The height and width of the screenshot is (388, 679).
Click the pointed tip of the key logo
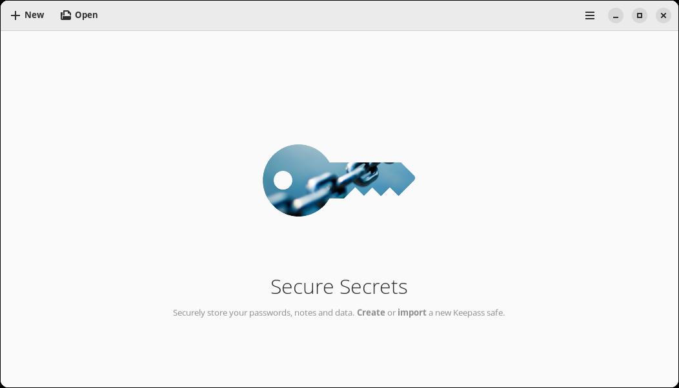coord(409,177)
